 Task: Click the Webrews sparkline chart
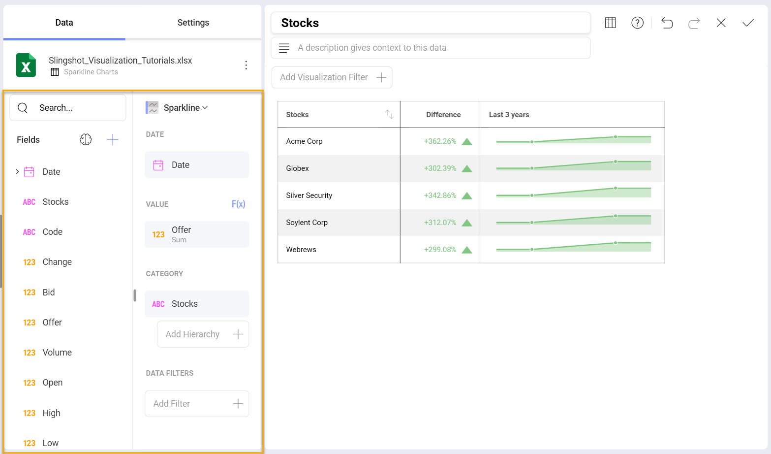pos(574,247)
